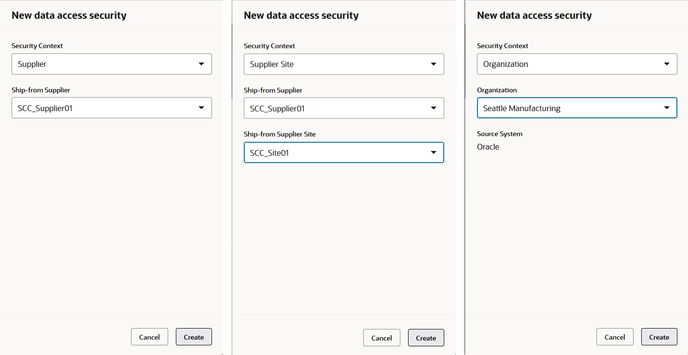Click Cancel in the first dialog
The width and height of the screenshot is (688, 355).
click(149, 337)
